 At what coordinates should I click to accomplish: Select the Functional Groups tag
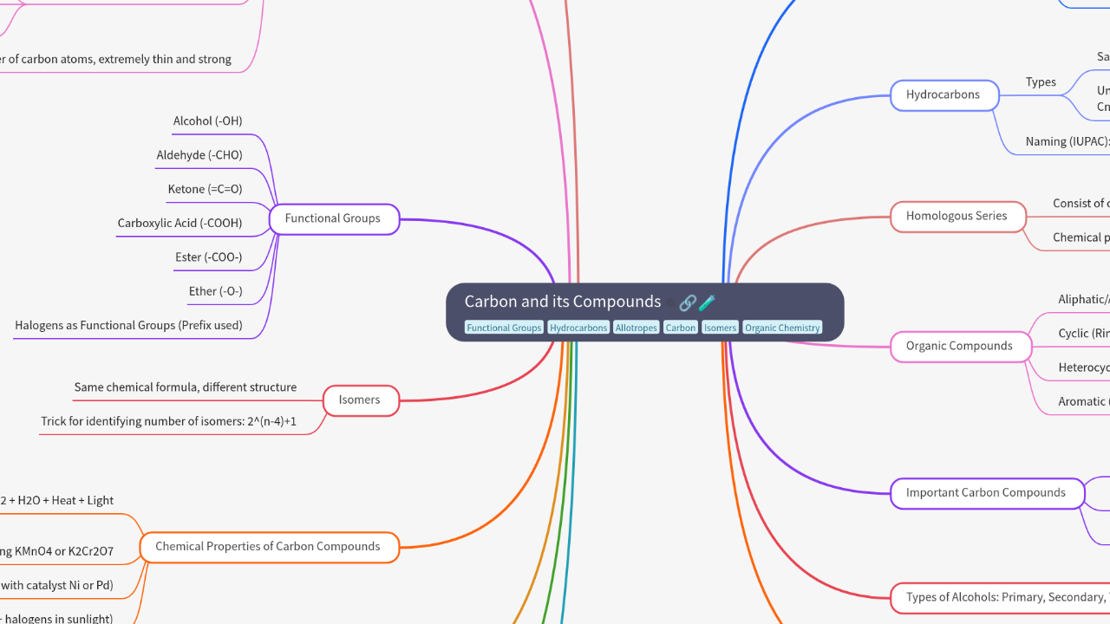[504, 328]
